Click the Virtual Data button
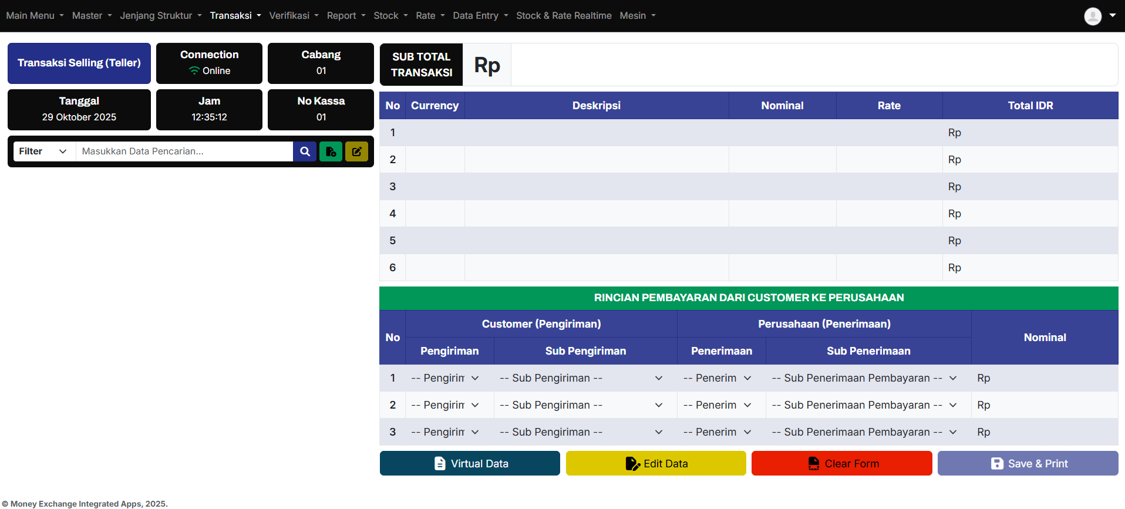 click(470, 463)
